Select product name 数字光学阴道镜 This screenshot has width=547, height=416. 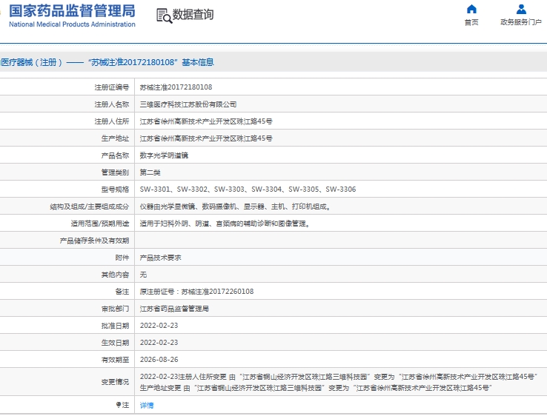164,155
